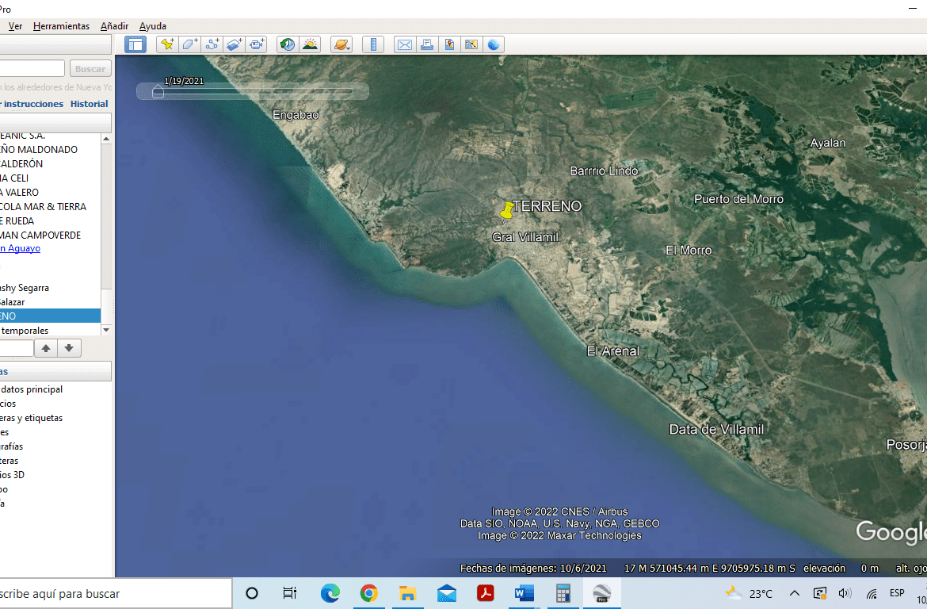Viewport: 927px width, 609px height.
Task: Add a polygon using the toolbar
Action: pos(190,44)
